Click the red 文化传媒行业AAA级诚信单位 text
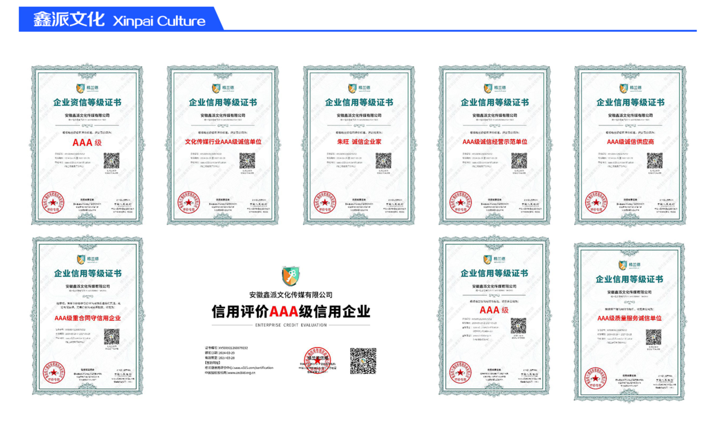This screenshot has height=441, width=703. click(x=223, y=142)
